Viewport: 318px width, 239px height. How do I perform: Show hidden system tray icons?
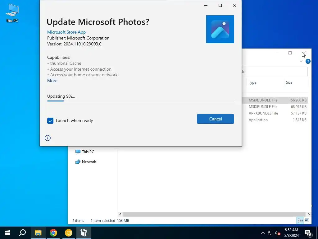[263, 233]
